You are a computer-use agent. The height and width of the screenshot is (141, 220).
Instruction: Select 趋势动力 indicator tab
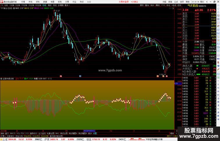[x=33, y=133]
